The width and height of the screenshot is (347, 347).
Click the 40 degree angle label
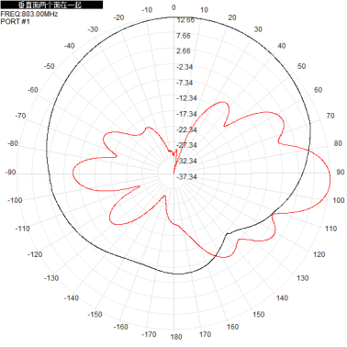(x=282, y=46)
